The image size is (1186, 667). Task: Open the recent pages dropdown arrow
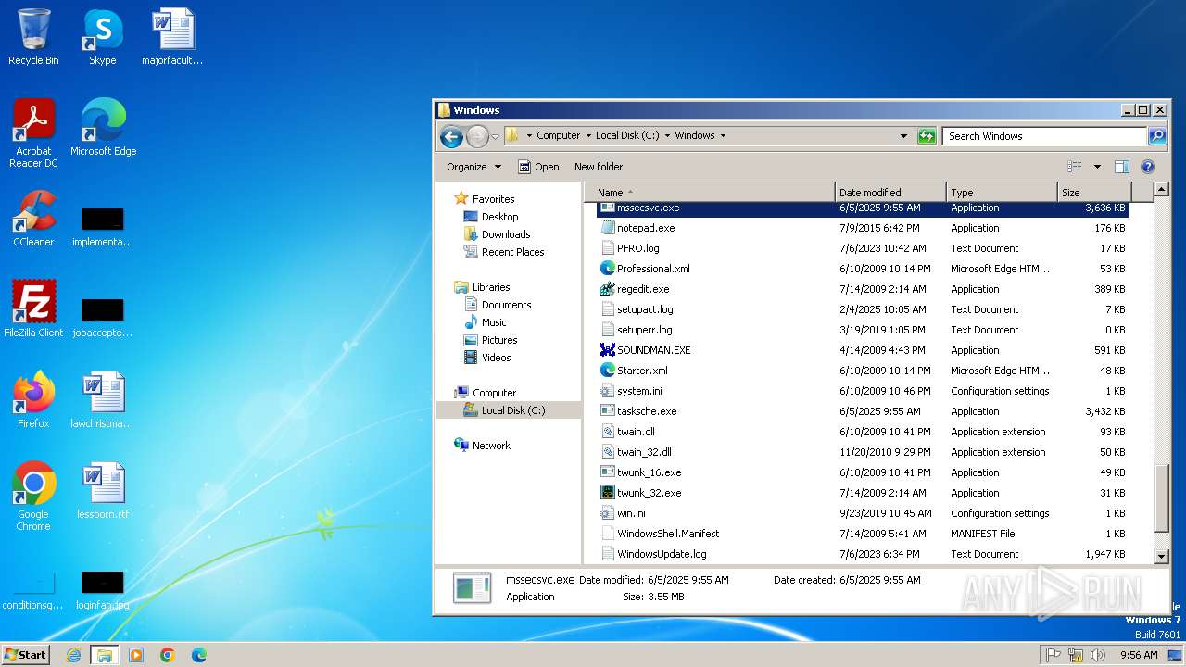tap(495, 136)
